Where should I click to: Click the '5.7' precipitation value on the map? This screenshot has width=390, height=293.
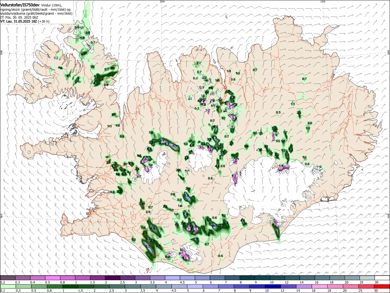195,240
